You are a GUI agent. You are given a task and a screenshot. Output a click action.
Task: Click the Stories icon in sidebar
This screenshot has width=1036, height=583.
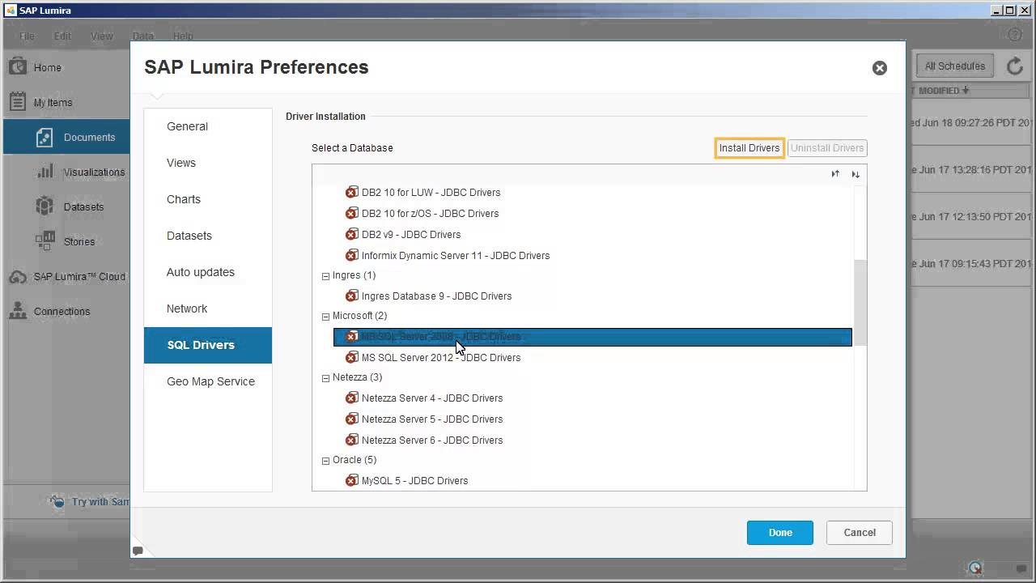pyautogui.click(x=45, y=240)
